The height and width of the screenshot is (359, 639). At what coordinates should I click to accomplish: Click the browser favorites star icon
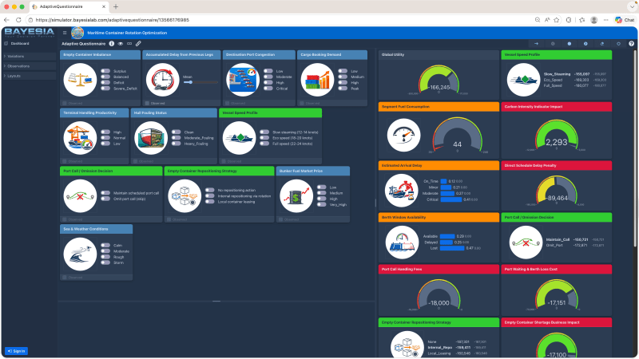click(x=556, y=19)
